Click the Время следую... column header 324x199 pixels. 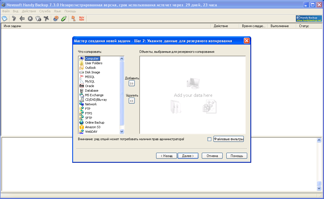click(253, 26)
